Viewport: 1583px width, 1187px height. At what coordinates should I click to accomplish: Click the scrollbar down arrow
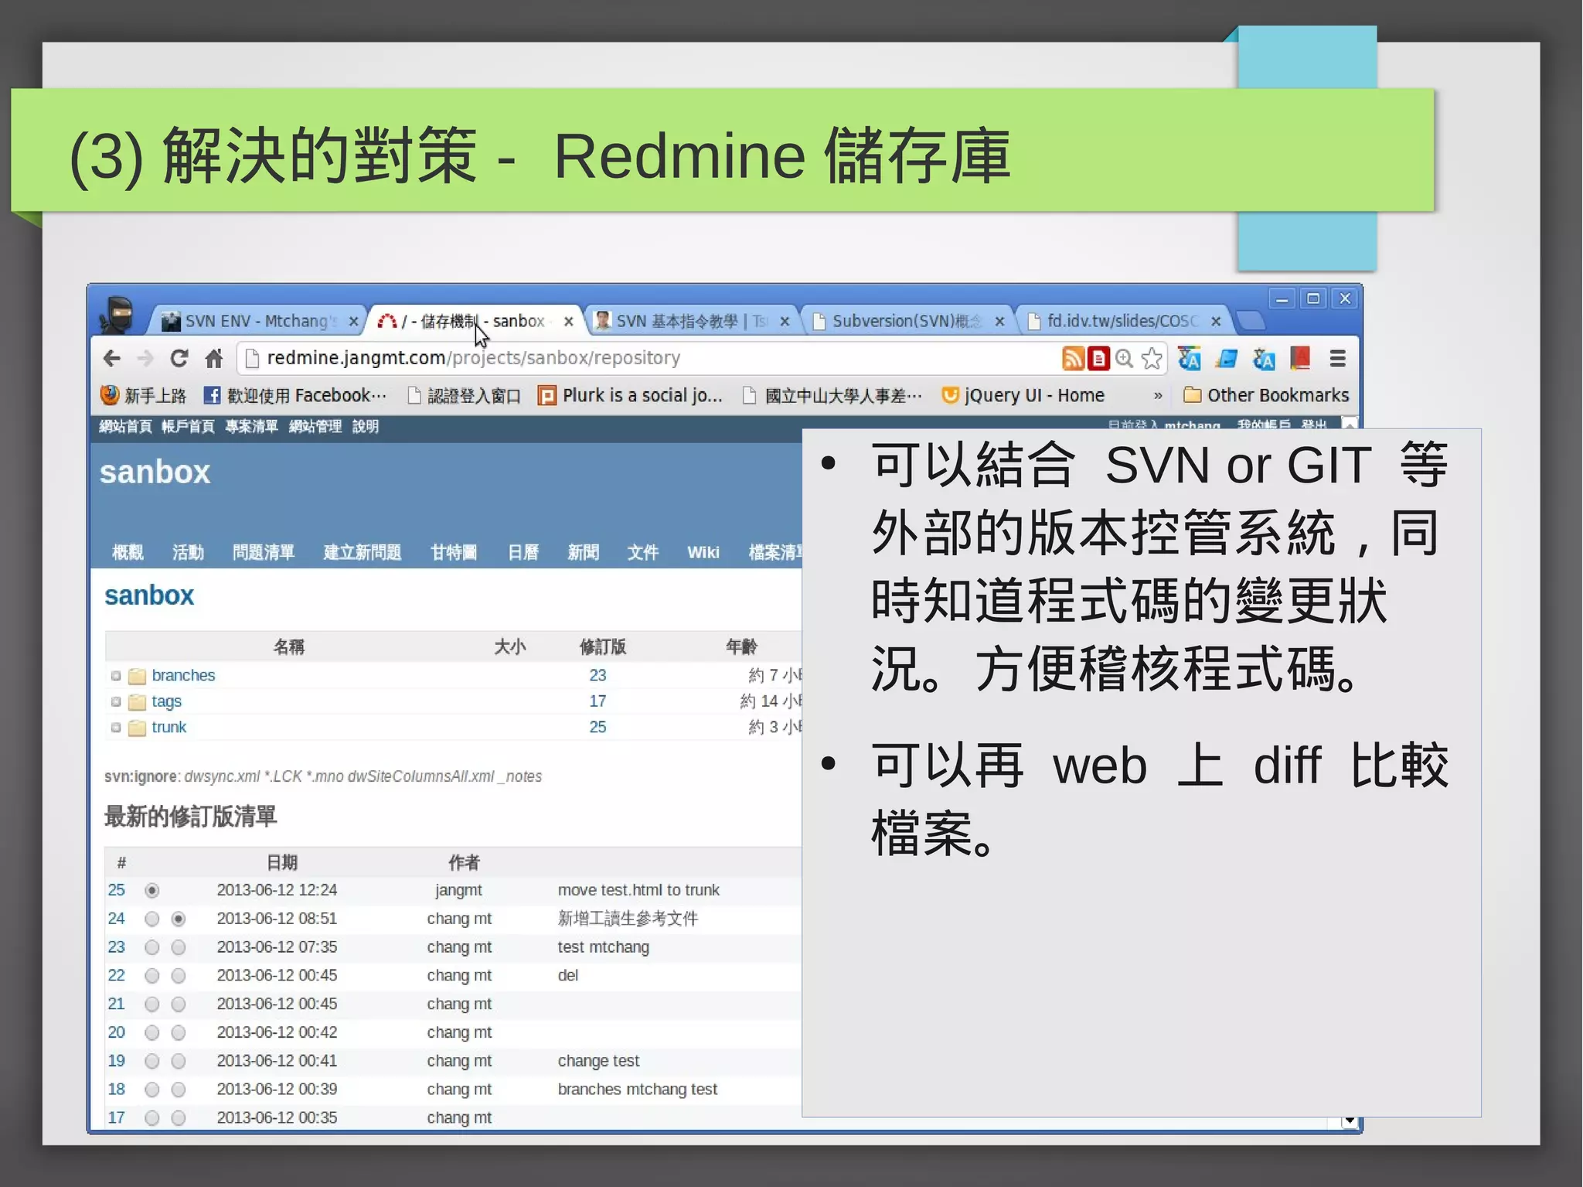(x=1349, y=1120)
